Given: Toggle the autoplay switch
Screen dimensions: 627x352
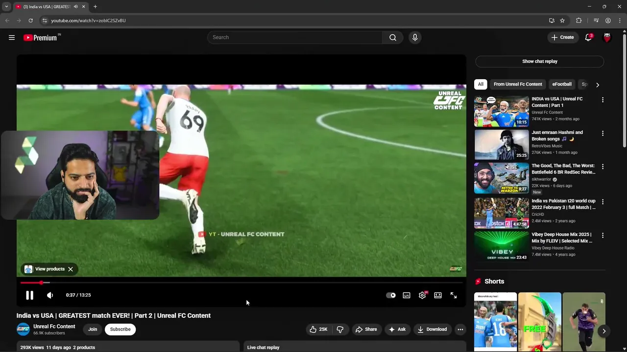Looking at the screenshot, I should 391,295.
